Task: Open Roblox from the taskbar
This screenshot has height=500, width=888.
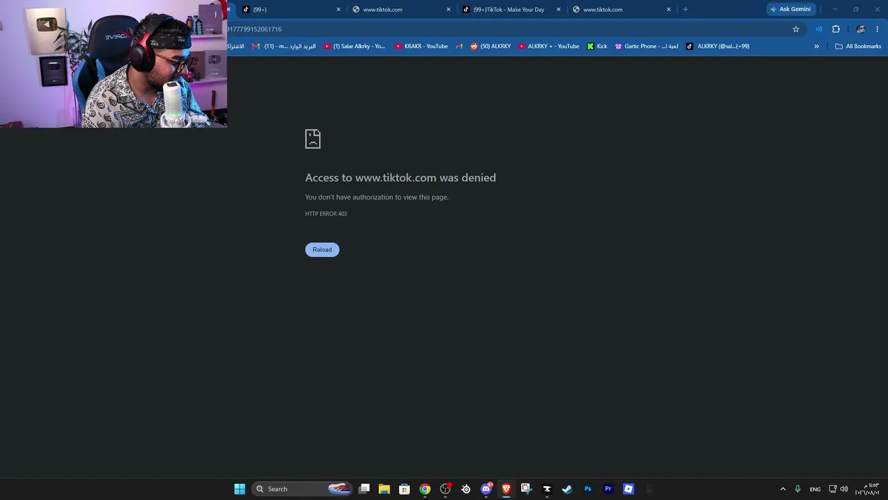Action: coord(629,489)
